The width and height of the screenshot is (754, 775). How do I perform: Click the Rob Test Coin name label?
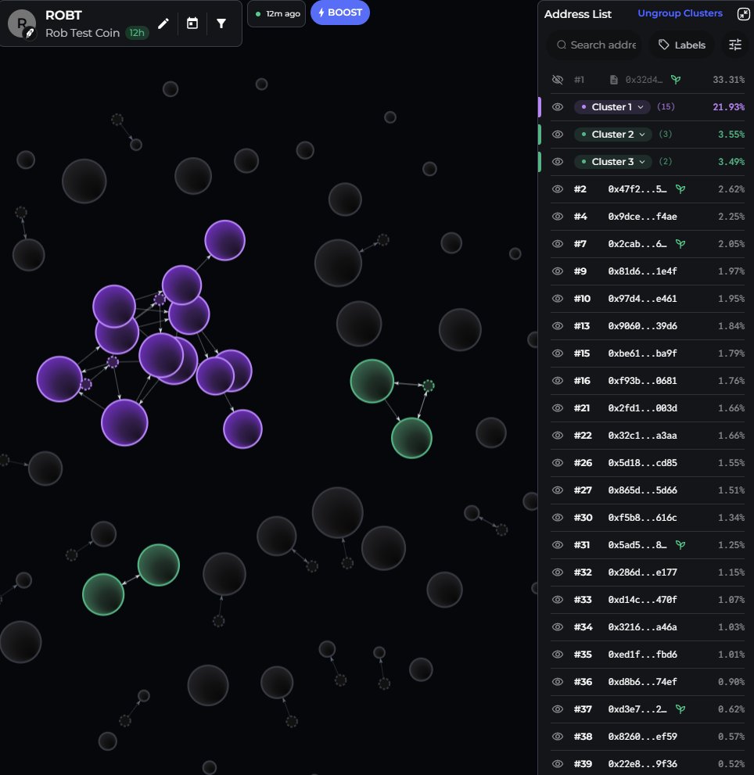tap(83, 33)
